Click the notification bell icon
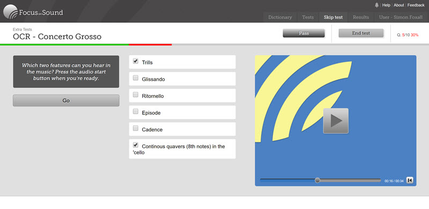Image resolution: width=429 pixels, height=209 pixels. pos(377,5)
